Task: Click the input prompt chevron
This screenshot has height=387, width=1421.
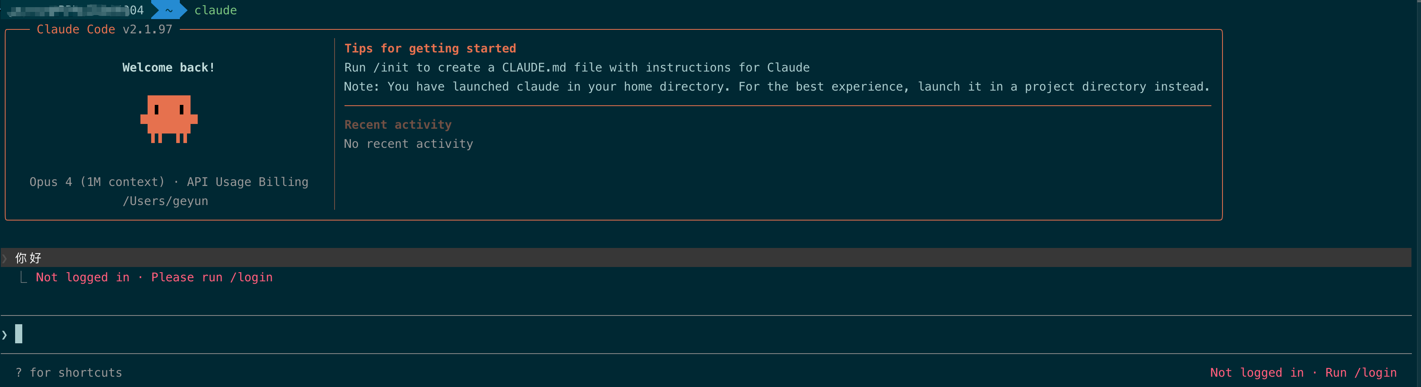Action: 5,335
